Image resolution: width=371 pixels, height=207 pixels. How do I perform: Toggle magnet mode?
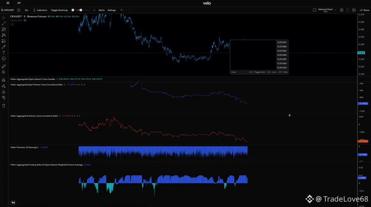point(4,80)
